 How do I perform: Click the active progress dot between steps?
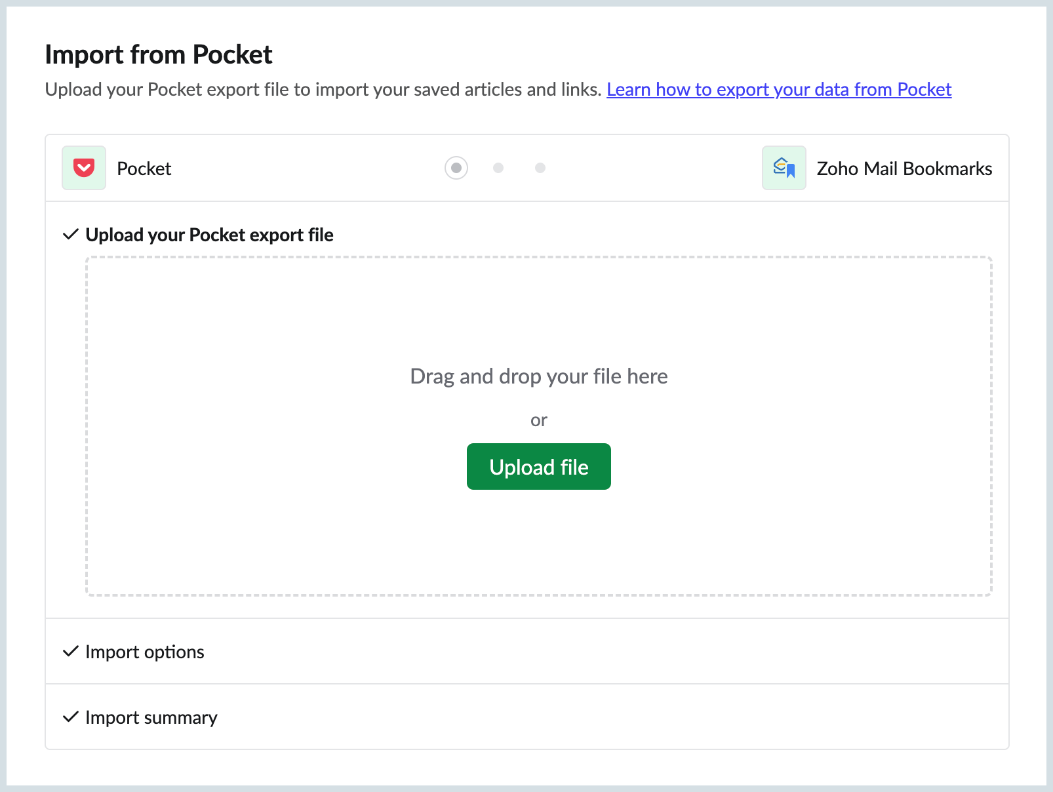(x=456, y=168)
